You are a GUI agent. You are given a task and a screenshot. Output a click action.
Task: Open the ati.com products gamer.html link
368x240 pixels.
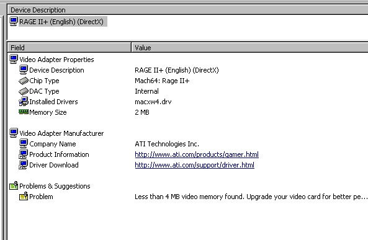pyautogui.click(x=197, y=154)
